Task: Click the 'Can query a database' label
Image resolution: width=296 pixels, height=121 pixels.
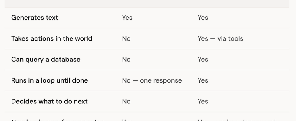Action: coord(46,59)
